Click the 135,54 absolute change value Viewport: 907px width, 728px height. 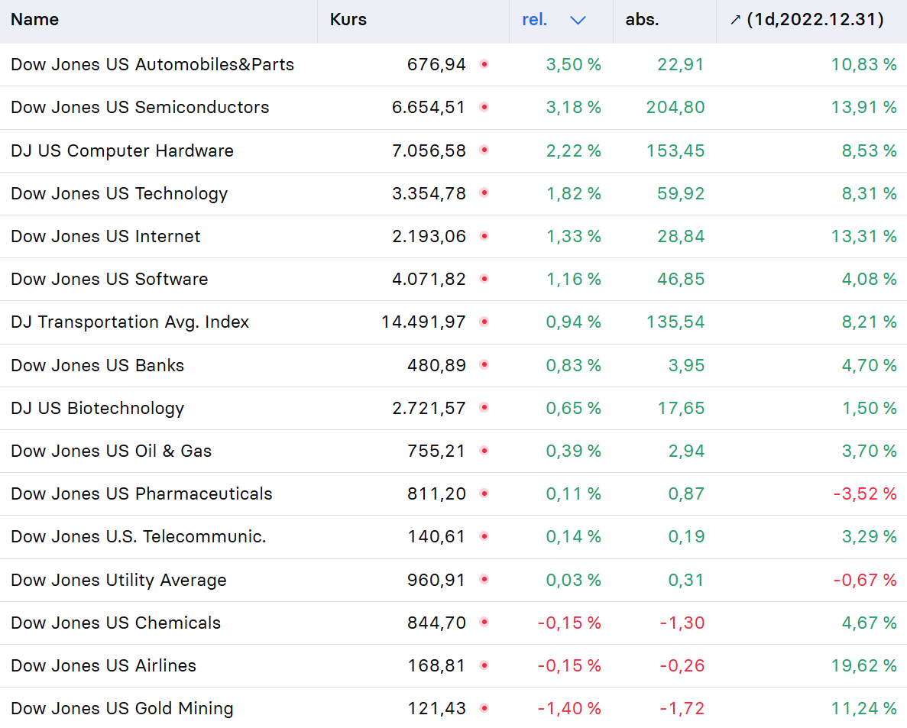point(675,322)
